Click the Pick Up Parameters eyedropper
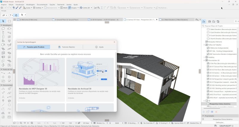Viewport: 239px width, 127px height. (x=17, y=8)
